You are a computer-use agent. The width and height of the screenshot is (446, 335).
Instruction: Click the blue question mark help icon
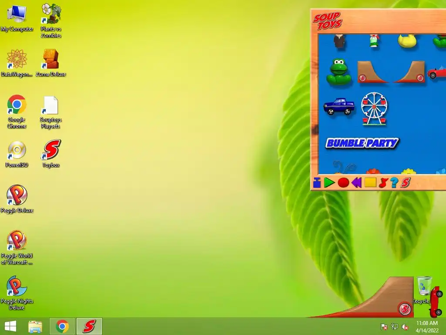(x=394, y=183)
